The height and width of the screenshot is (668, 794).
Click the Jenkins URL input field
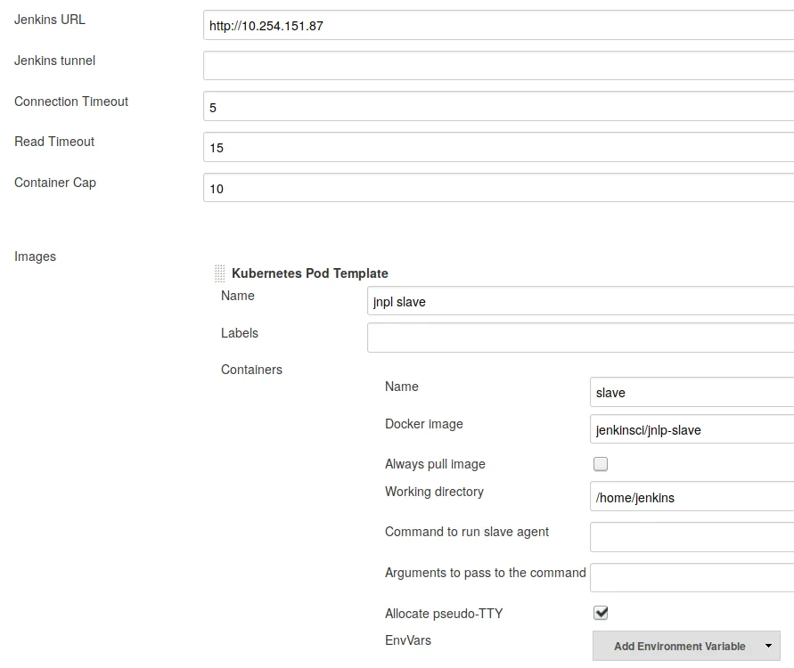click(497, 26)
